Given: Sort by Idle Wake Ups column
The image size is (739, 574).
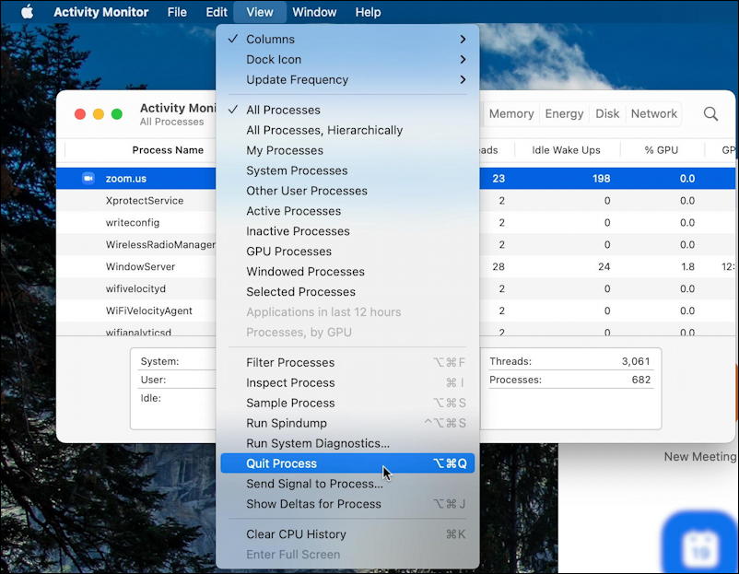Looking at the screenshot, I should 566,150.
